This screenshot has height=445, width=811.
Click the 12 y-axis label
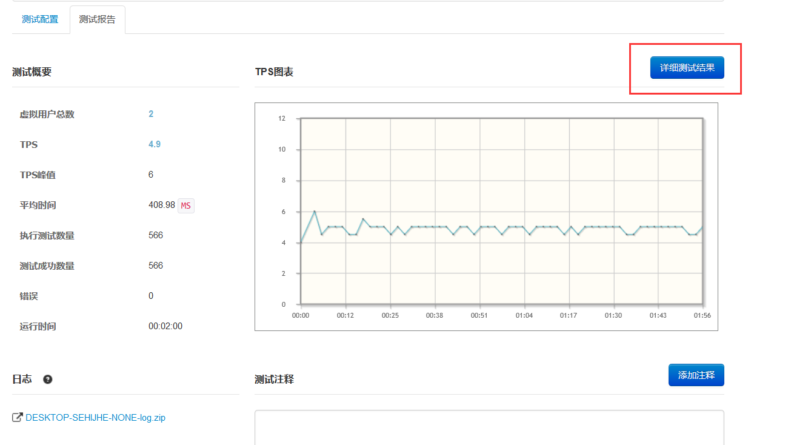point(282,118)
